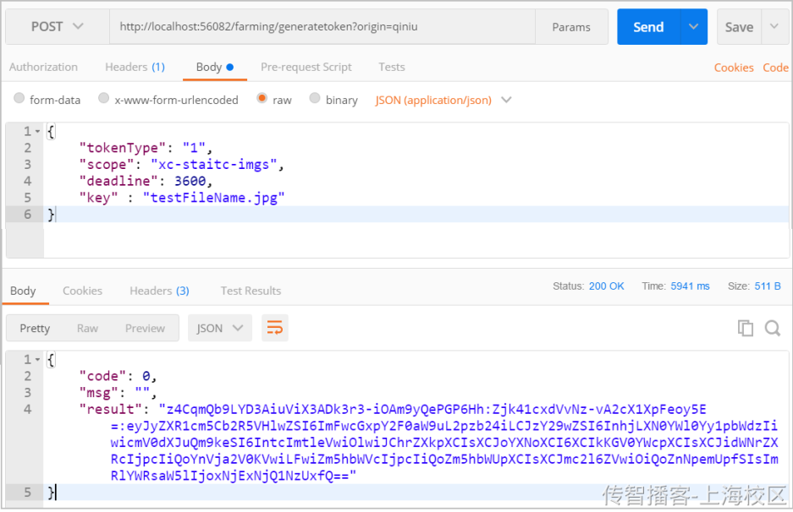The width and height of the screenshot is (793, 512).
Task: Toggle line wrap icon in response
Action: 274,328
